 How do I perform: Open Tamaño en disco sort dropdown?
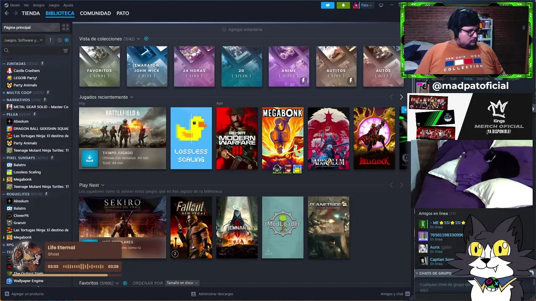point(182,283)
